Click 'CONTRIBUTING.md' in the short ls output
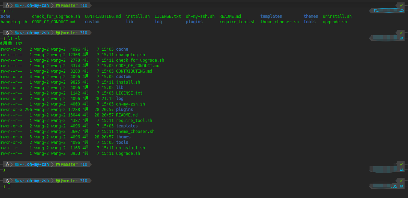 click(x=103, y=16)
